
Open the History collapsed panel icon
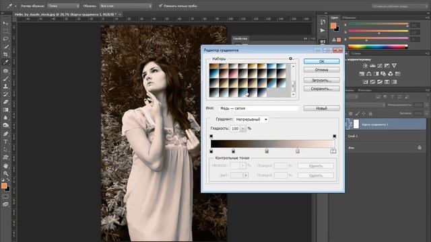(x=323, y=22)
